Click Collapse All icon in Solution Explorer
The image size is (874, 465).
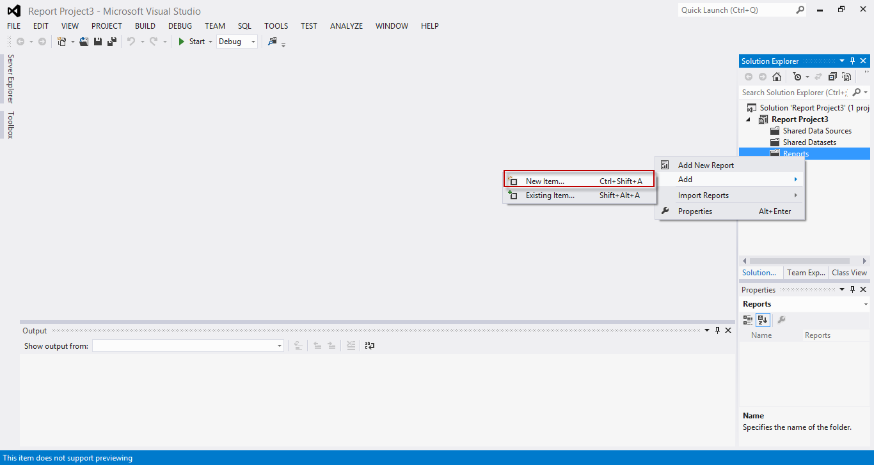tap(832, 76)
